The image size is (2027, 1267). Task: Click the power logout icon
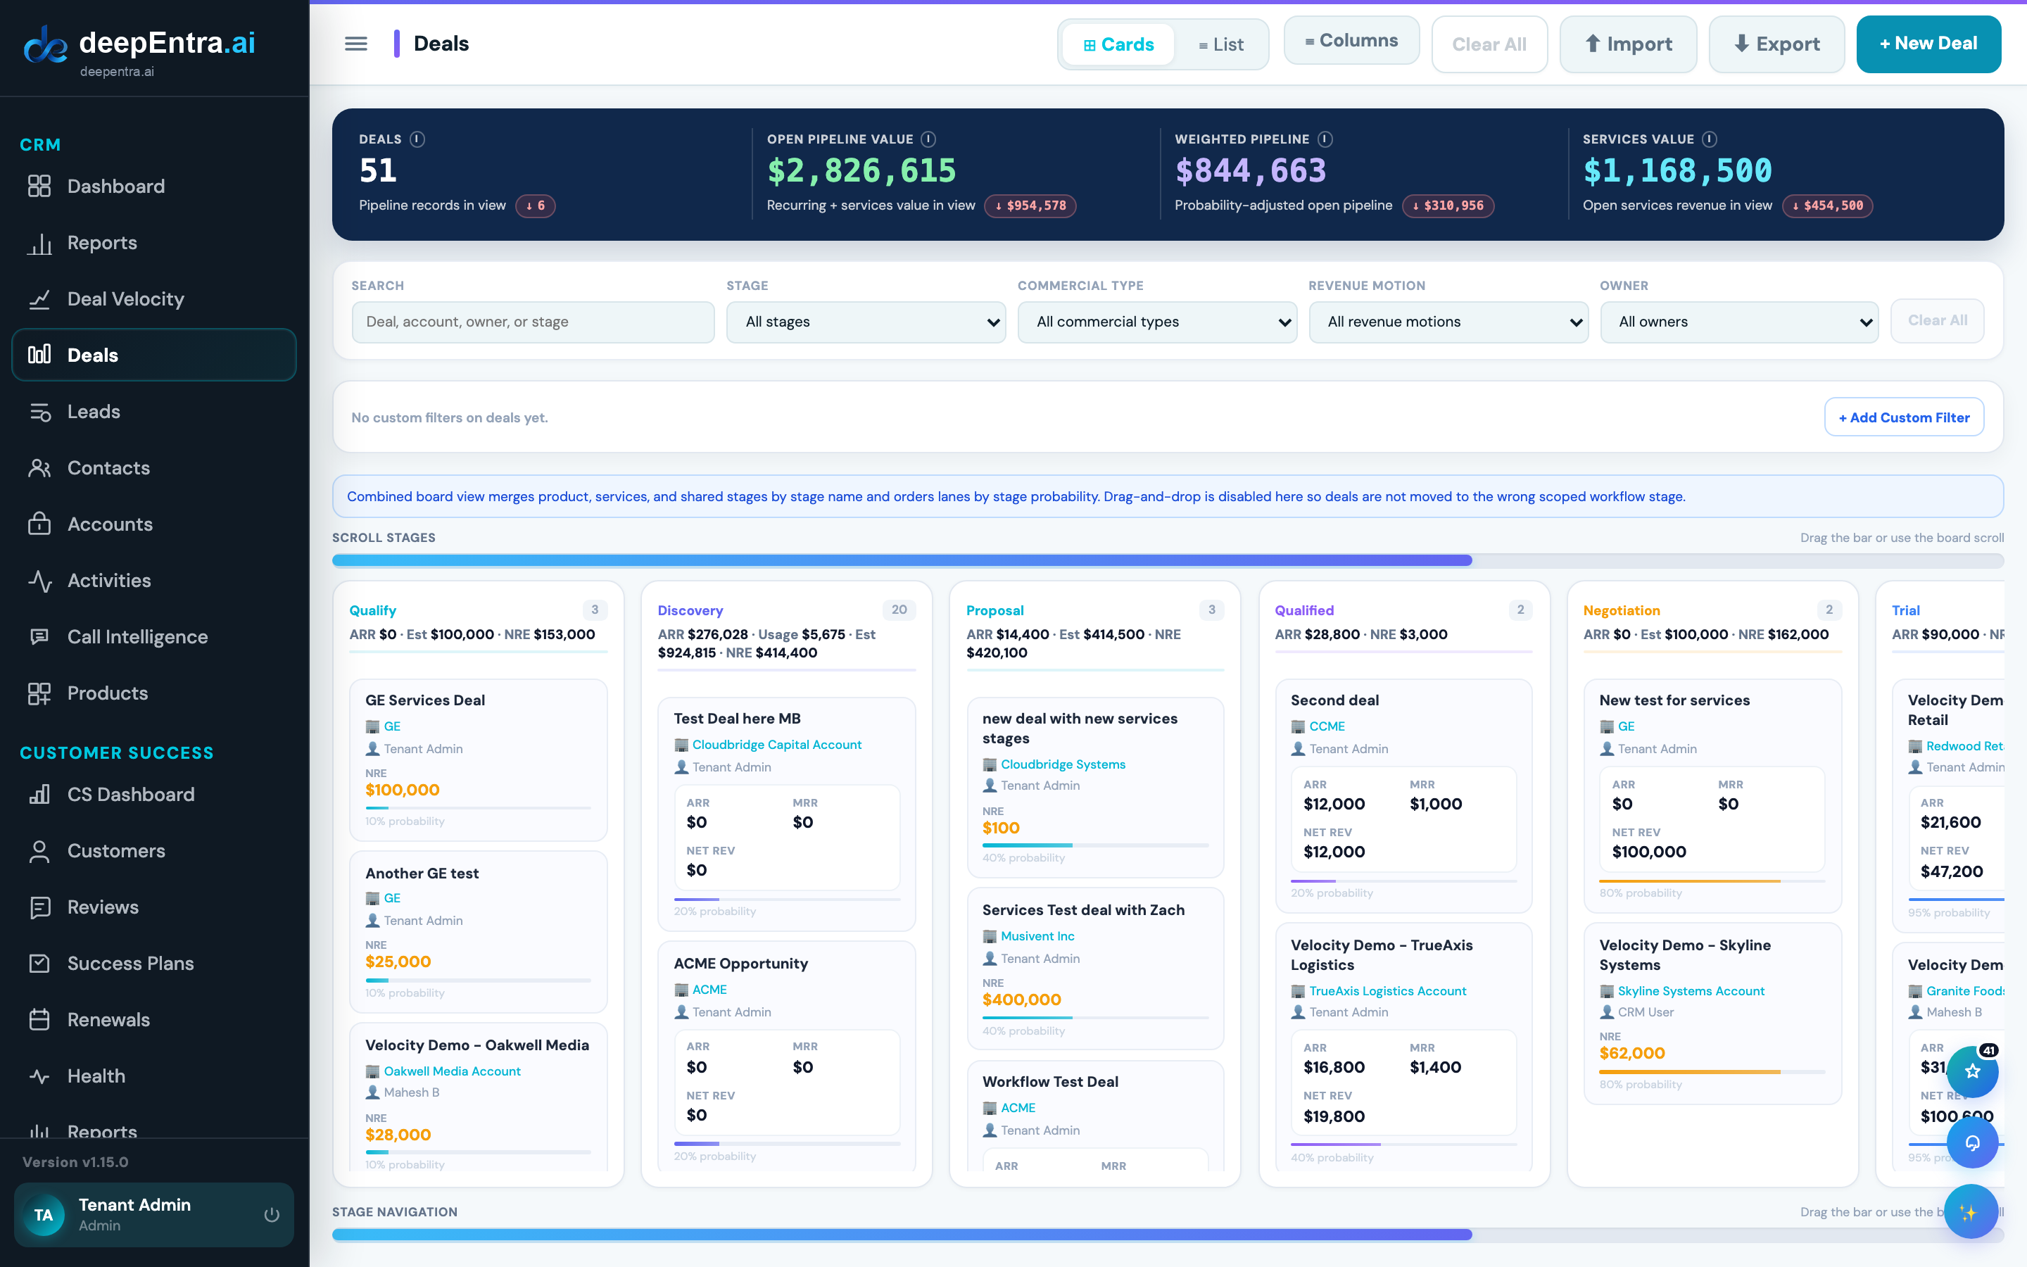coord(272,1214)
